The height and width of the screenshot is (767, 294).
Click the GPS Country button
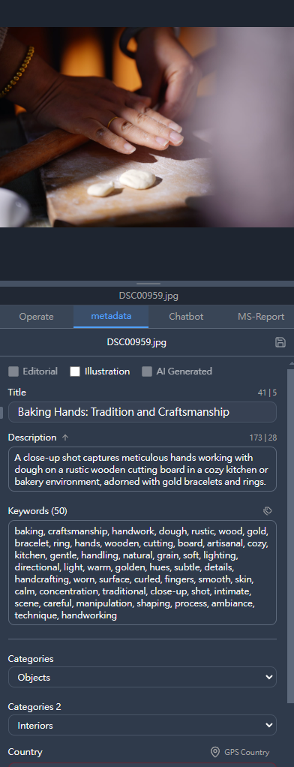pyautogui.click(x=240, y=752)
